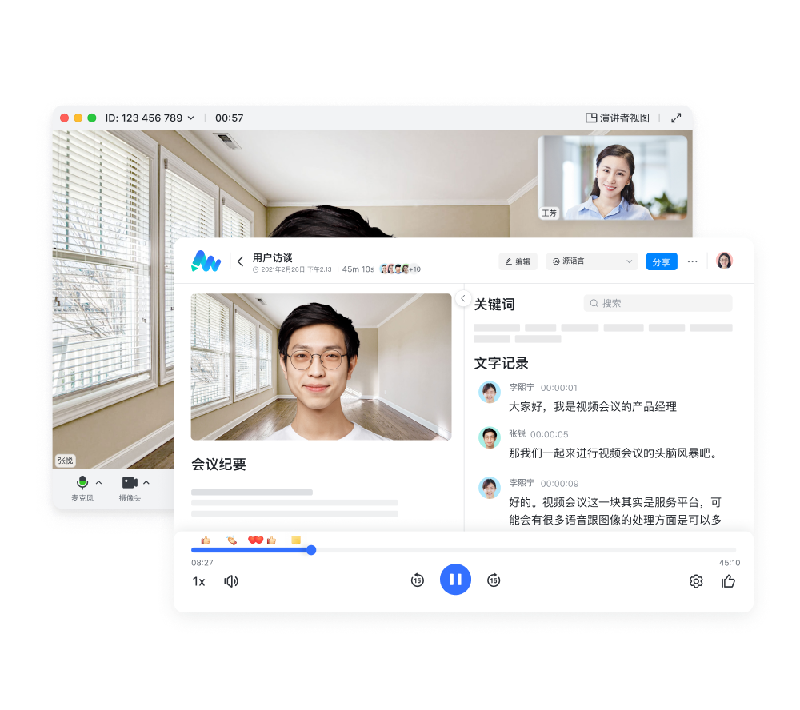Skip forward 15 seconds
Viewport: 800px width, 710px height.
coord(494,580)
